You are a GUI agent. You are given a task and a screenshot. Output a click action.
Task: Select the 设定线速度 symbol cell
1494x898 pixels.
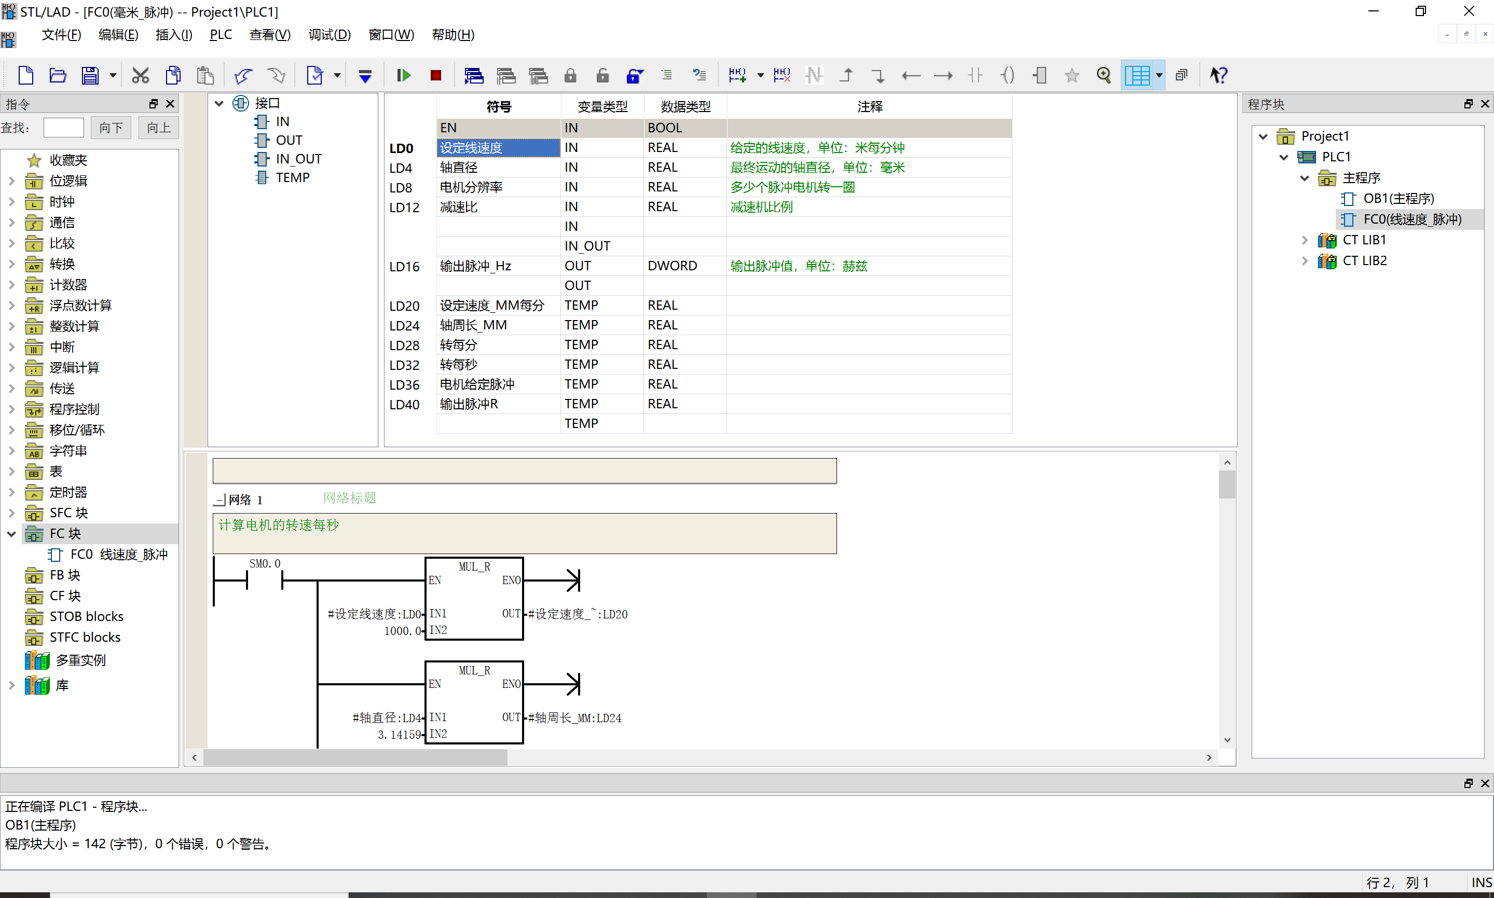pyautogui.click(x=498, y=148)
